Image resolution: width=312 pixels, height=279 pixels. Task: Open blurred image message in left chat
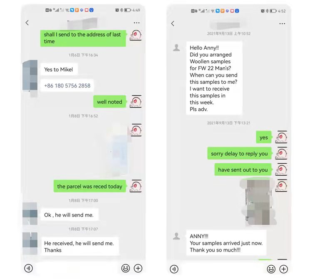(x=113, y=150)
